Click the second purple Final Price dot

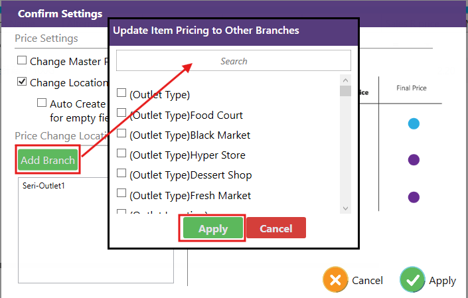coord(414,197)
